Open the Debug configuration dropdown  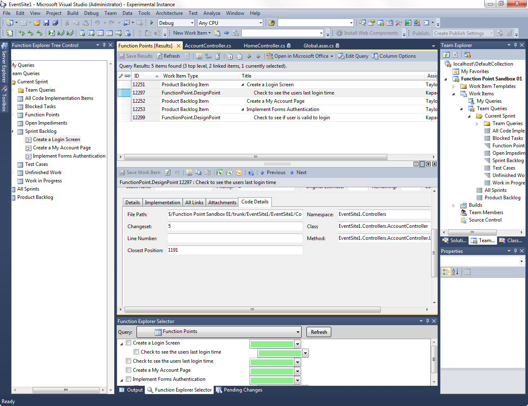[192, 23]
